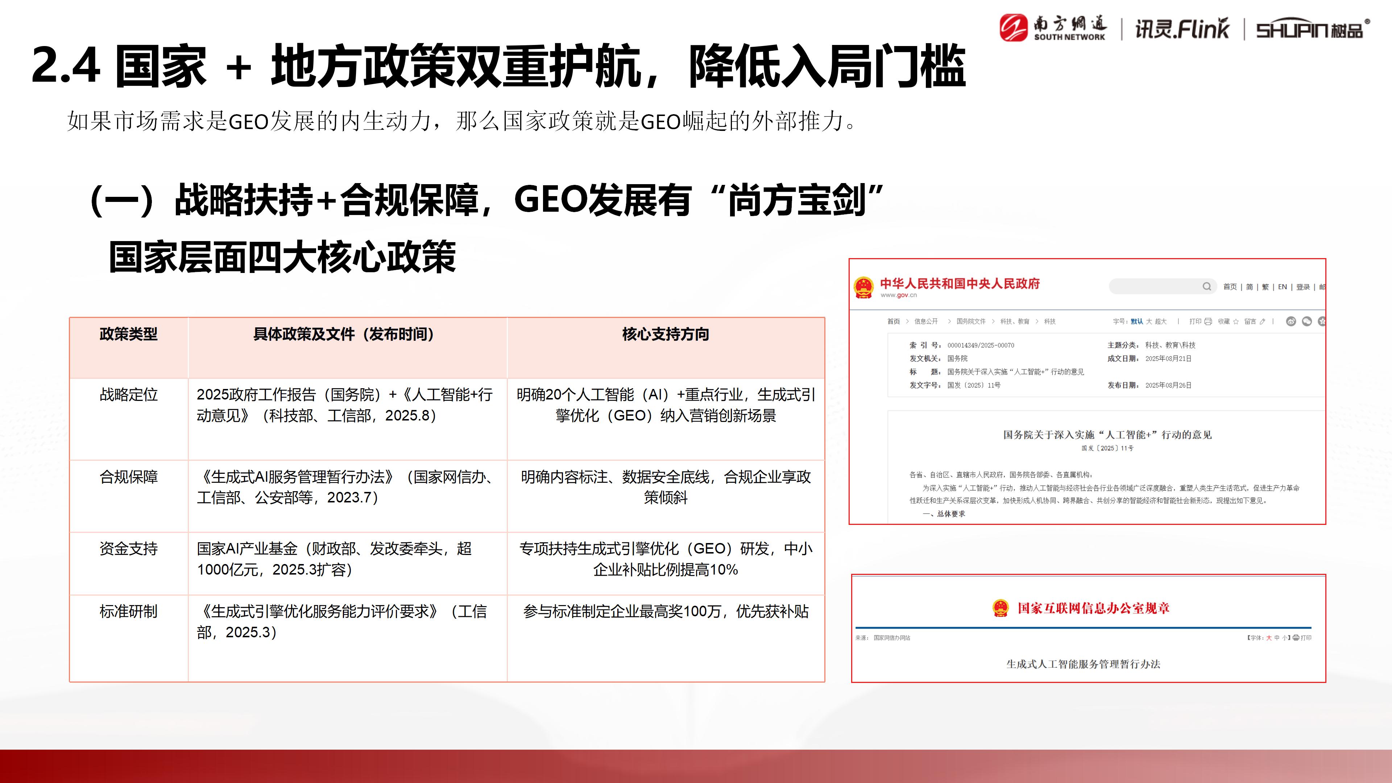Screen dimensions: 1392x783
Task: Click the printer icon in CAC page
Action: tap(1296, 638)
